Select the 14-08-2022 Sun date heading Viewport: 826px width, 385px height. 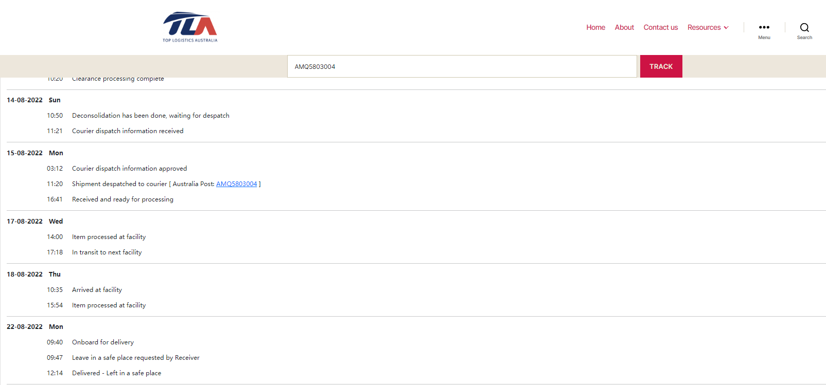coord(33,100)
